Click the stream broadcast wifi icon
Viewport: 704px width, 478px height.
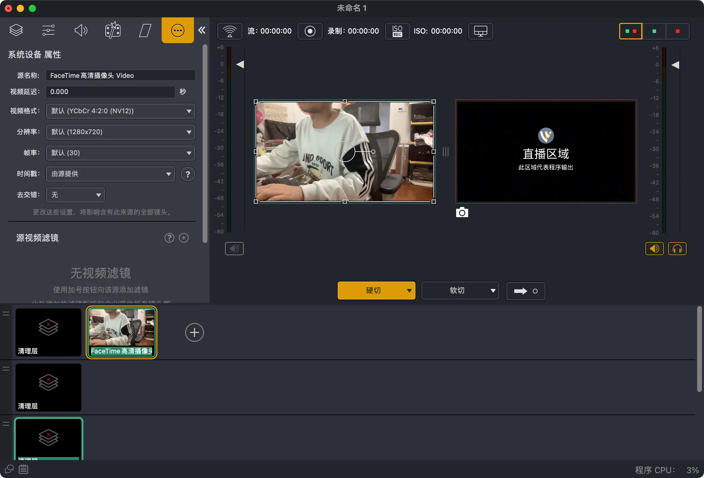230,31
